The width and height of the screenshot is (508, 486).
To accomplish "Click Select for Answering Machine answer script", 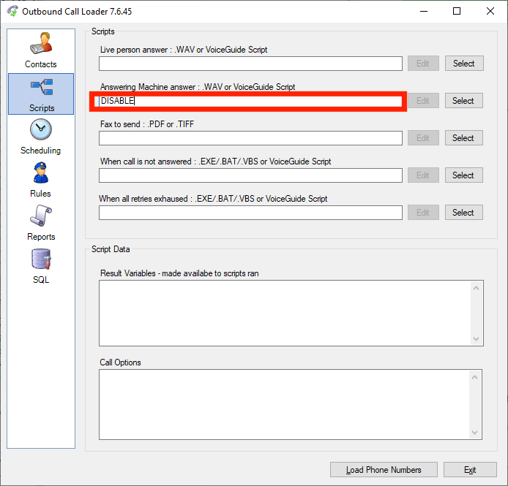I will pos(463,101).
